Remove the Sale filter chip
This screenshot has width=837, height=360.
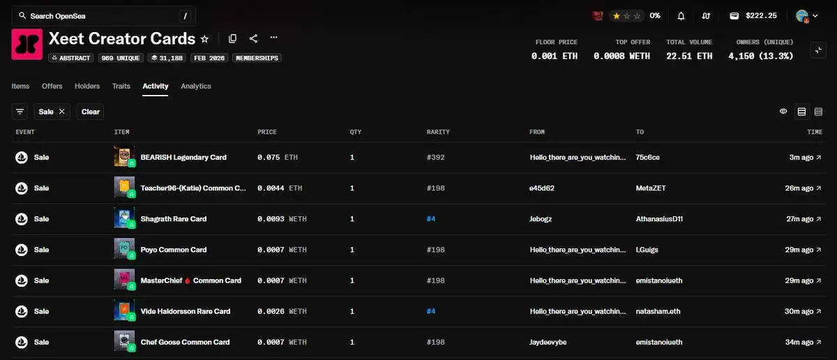coord(61,112)
